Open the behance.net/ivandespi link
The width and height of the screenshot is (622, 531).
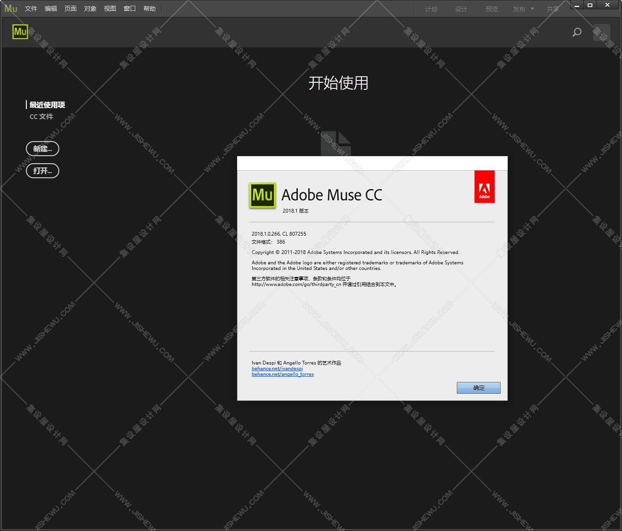point(277,369)
